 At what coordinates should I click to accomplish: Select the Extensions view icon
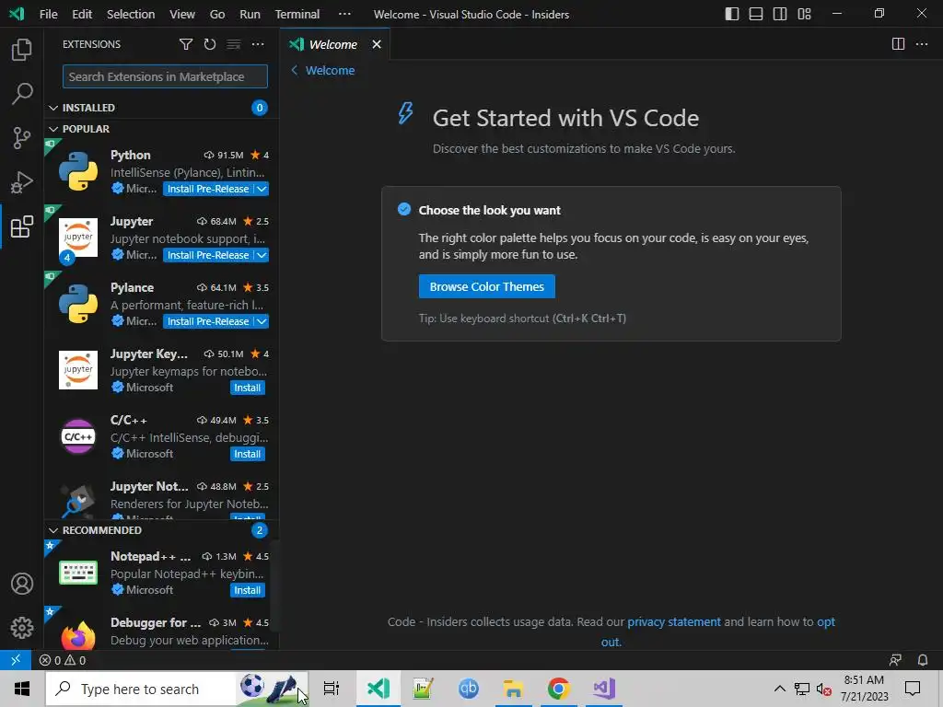point(22,226)
